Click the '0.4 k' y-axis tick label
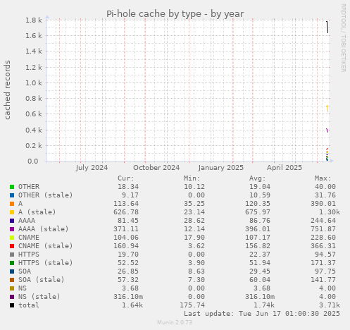Image resolution: width=350 pixels, height=330 pixels. [34, 130]
